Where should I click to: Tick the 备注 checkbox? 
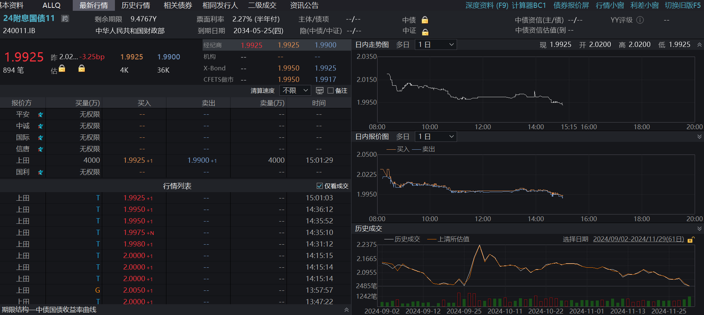(x=331, y=90)
